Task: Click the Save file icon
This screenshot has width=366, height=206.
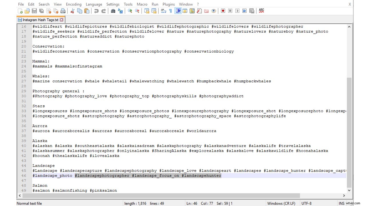Action: pos(34,11)
